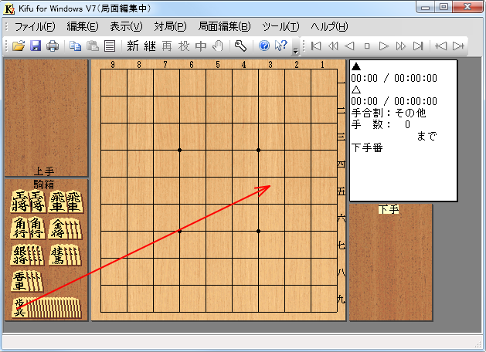Open help with blue question icon
Screen dimensions: 486x352
[264, 46]
